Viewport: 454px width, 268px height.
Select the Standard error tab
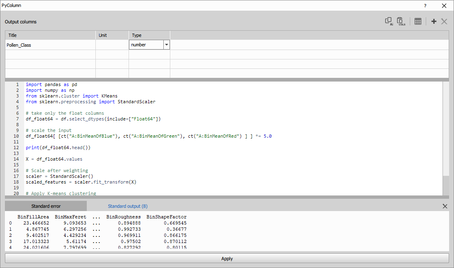tap(45, 206)
